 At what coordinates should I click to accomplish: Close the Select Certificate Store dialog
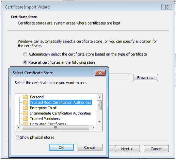click(x=100, y=73)
